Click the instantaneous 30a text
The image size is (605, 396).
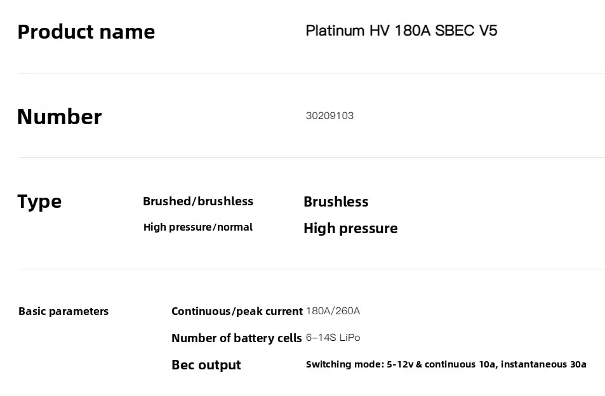tap(543, 364)
